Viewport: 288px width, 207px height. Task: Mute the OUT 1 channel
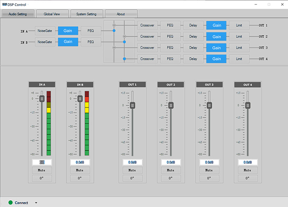pos(132,170)
